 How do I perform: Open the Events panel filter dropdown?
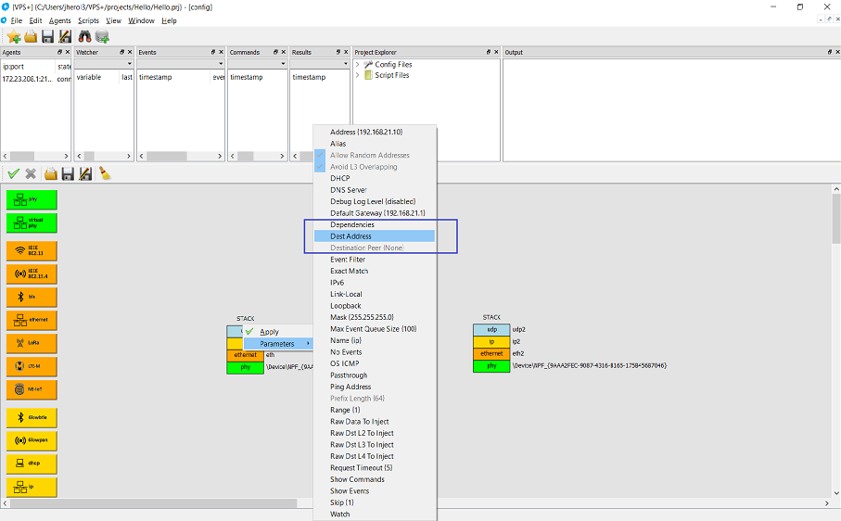click(x=220, y=65)
